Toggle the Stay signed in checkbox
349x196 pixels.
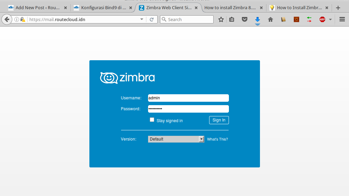pos(152,120)
